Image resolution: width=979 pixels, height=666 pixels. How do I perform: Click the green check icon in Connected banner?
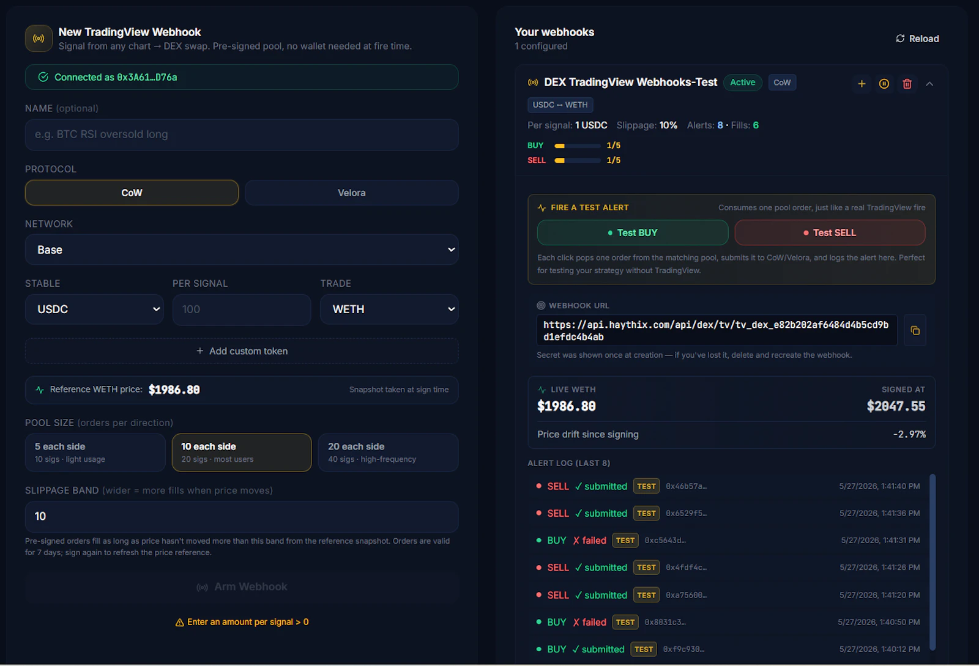coord(43,77)
